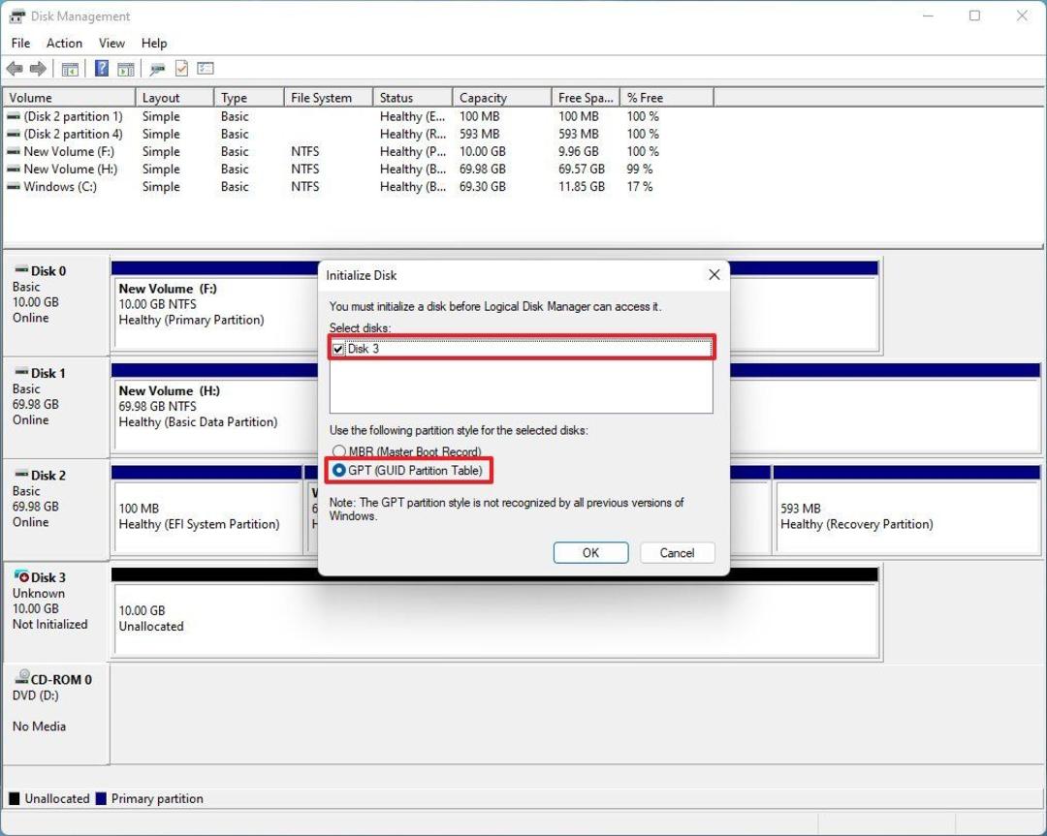Viewport: 1047px width, 836px height.
Task: Sort by the Status column header
Action: pyautogui.click(x=413, y=98)
